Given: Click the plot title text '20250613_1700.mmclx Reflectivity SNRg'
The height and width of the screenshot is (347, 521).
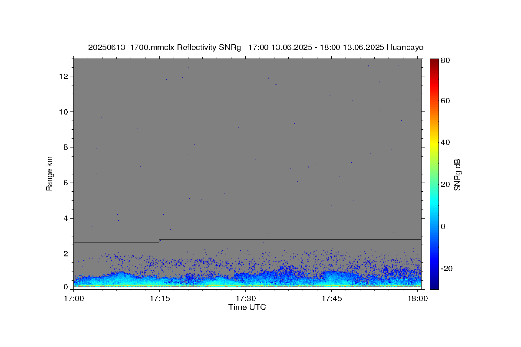Looking at the screenshot, I should point(164,47).
